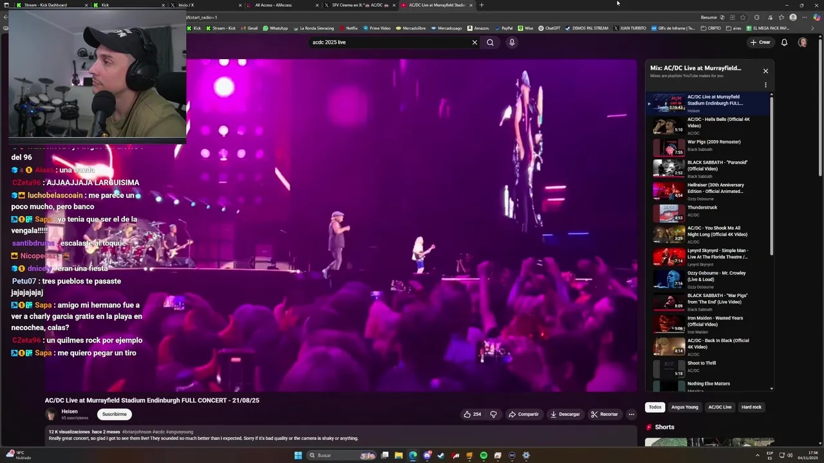Viewport: 824px width, 463px height.
Task: Play Hellraiser 30th Anniversary Edition entry
Action: point(708,191)
